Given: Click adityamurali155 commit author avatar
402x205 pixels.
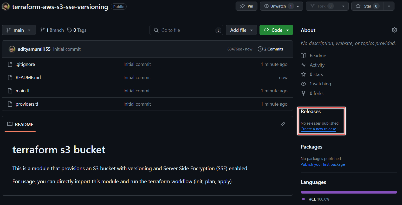Looking at the screenshot, I should coord(12,49).
